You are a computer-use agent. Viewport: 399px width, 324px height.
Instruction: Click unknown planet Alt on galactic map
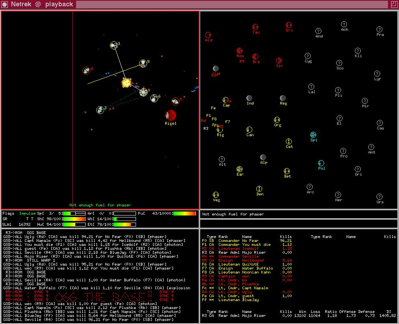(x=222, y=159)
